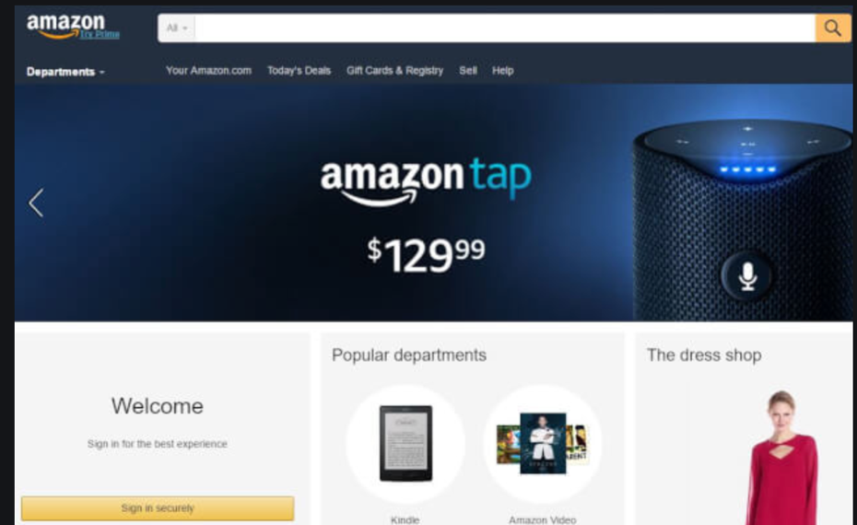857x525 pixels.
Task: Open the Amazon logo home link
Action: tap(65, 26)
